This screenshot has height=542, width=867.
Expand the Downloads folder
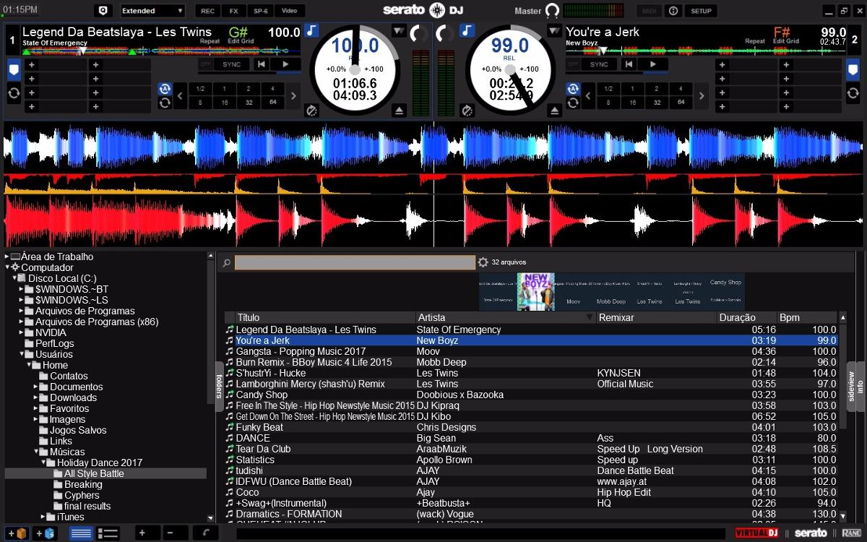pos(36,397)
